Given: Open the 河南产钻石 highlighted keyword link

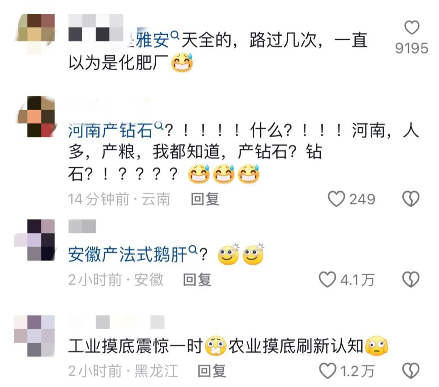Looking at the screenshot, I should tap(111, 131).
